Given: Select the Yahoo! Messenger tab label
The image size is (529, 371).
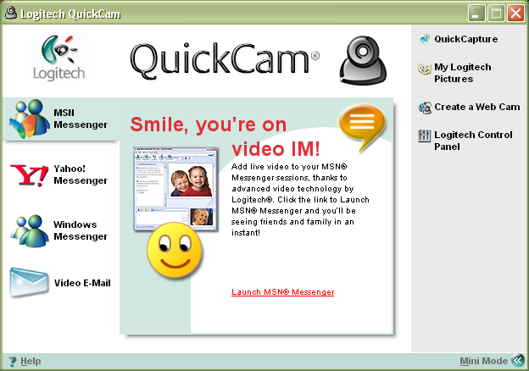Looking at the screenshot, I should (80, 174).
